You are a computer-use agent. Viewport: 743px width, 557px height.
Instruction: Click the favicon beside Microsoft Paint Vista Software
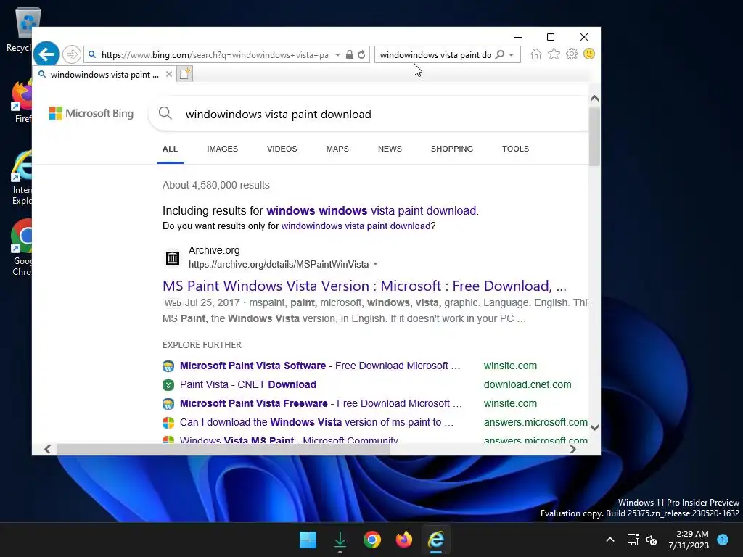[168, 366]
